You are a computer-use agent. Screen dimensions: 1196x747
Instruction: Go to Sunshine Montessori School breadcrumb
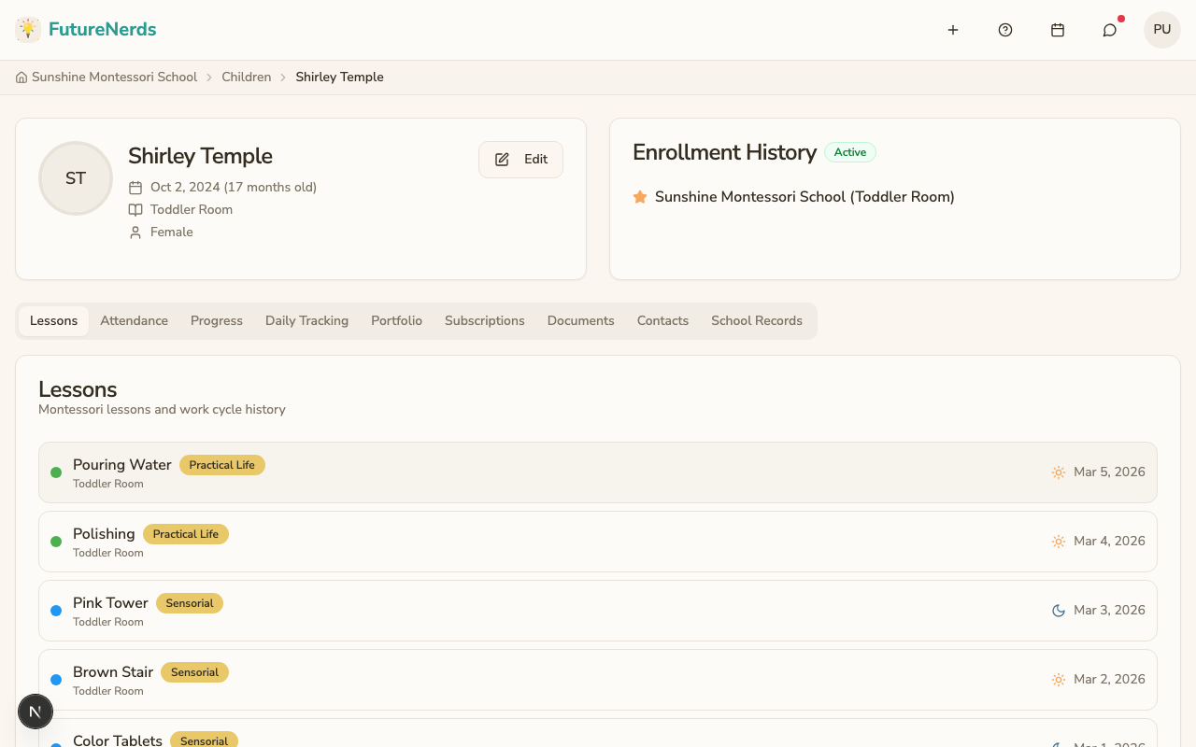114,78
